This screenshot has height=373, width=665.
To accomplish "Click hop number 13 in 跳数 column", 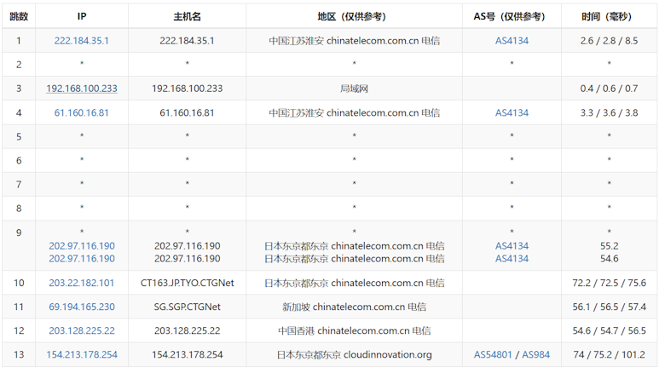I will (x=19, y=355).
